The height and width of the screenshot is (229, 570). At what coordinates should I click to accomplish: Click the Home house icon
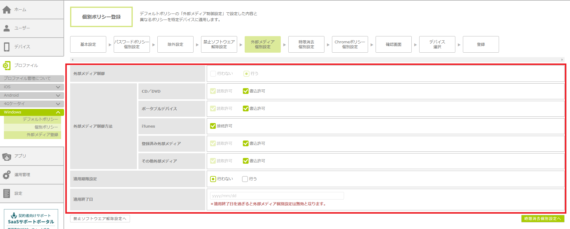coord(7,10)
